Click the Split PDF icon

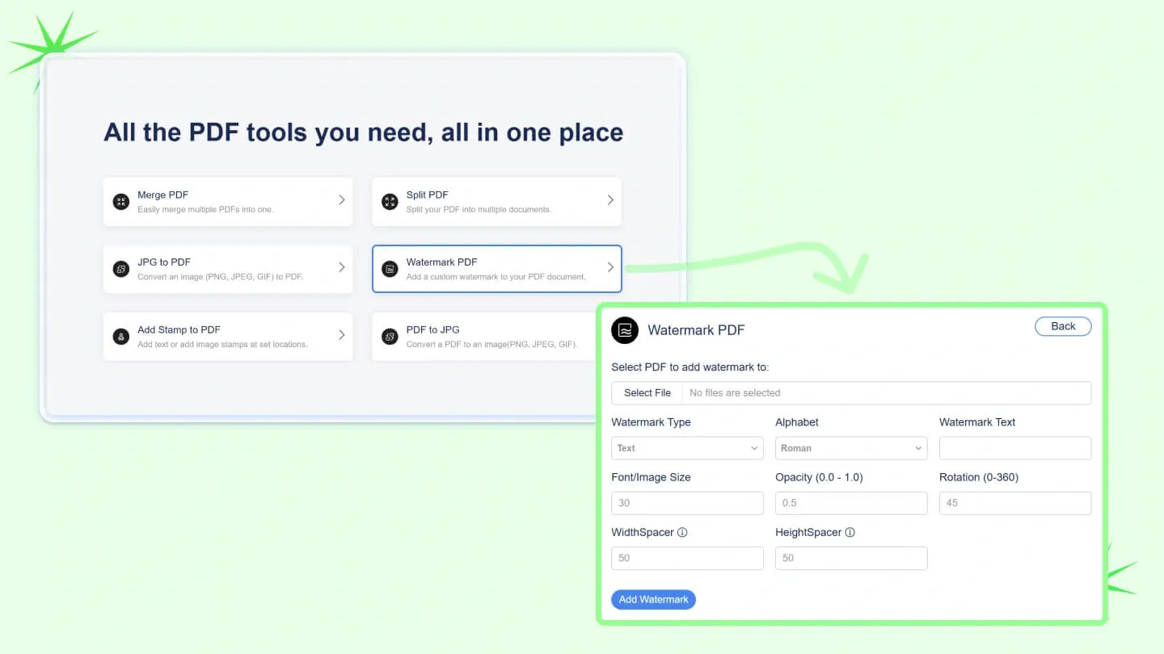pos(390,202)
